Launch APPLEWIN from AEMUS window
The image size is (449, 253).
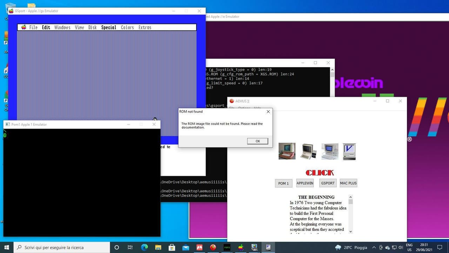[x=305, y=183]
